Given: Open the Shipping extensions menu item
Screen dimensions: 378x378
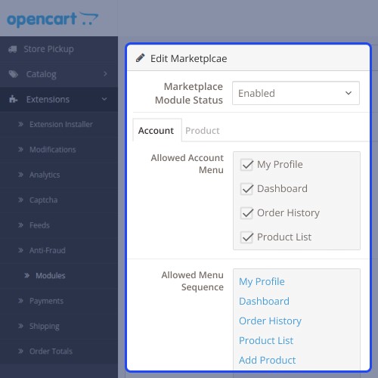Looking at the screenshot, I should (x=45, y=326).
